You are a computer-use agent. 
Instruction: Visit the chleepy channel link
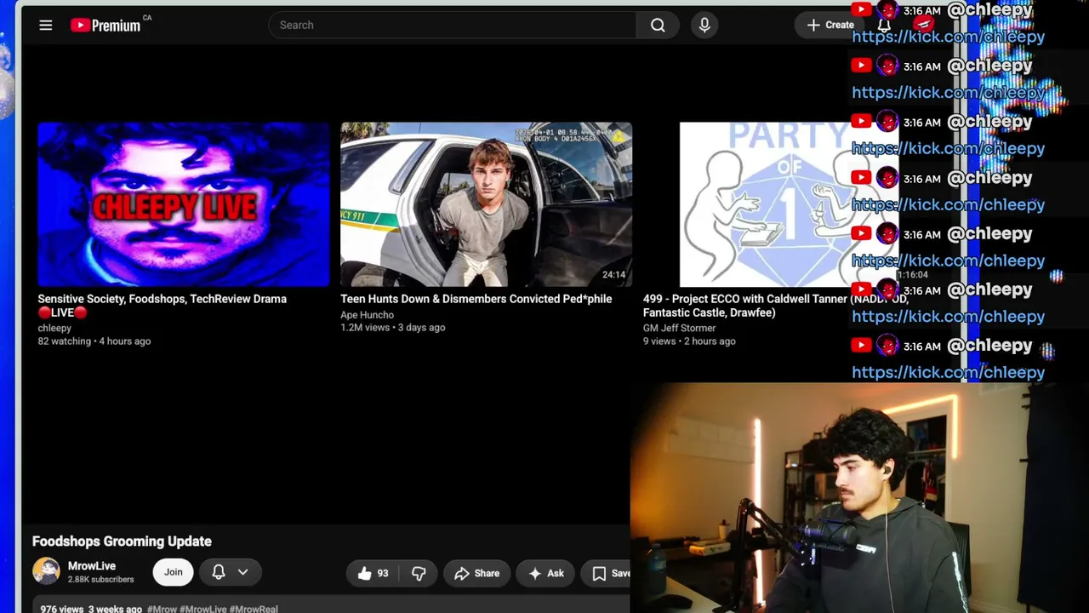tap(54, 328)
